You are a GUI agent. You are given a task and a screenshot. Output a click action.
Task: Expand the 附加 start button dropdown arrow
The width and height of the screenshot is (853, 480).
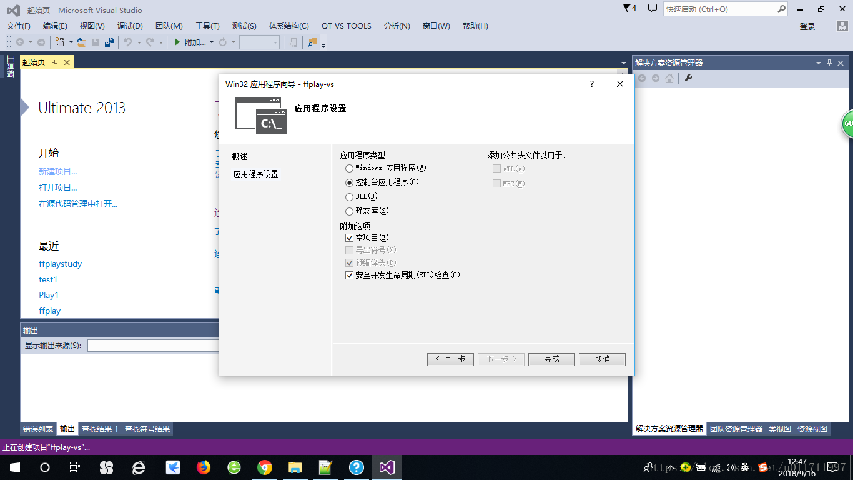pos(212,42)
